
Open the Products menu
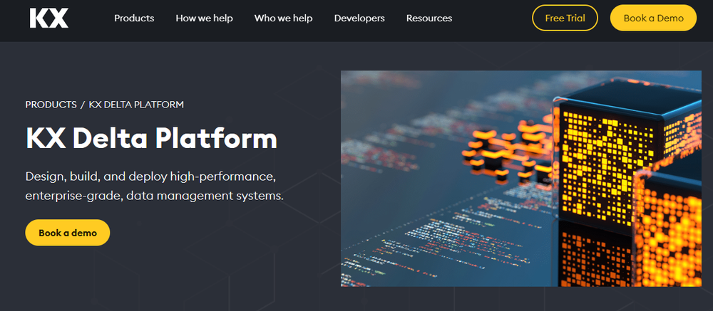tap(134, 19)
